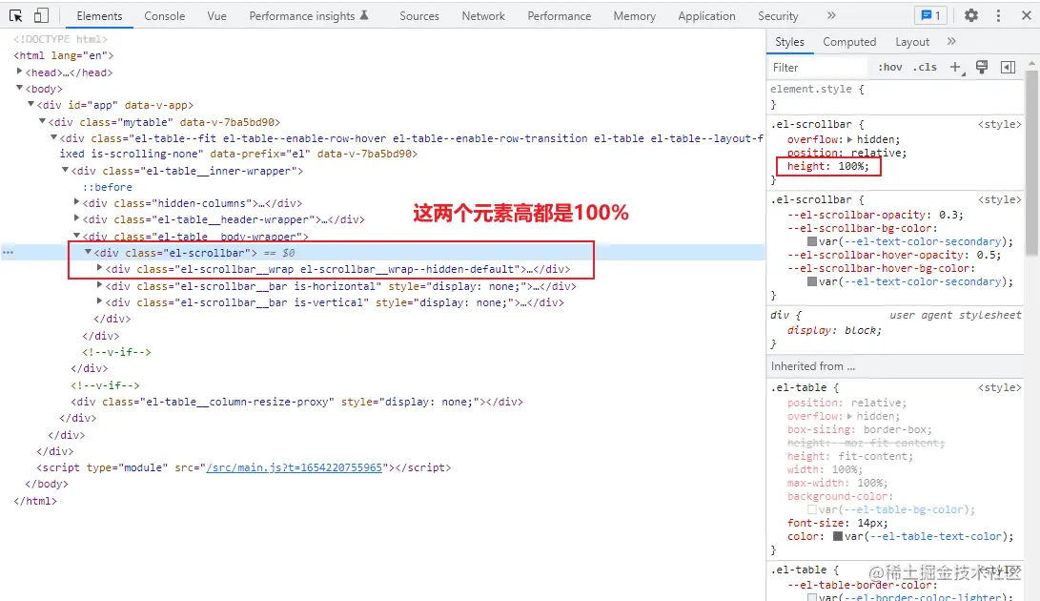The image size is (1040, 601).
Task: Collapse the body element node
Action: [19, 88]
